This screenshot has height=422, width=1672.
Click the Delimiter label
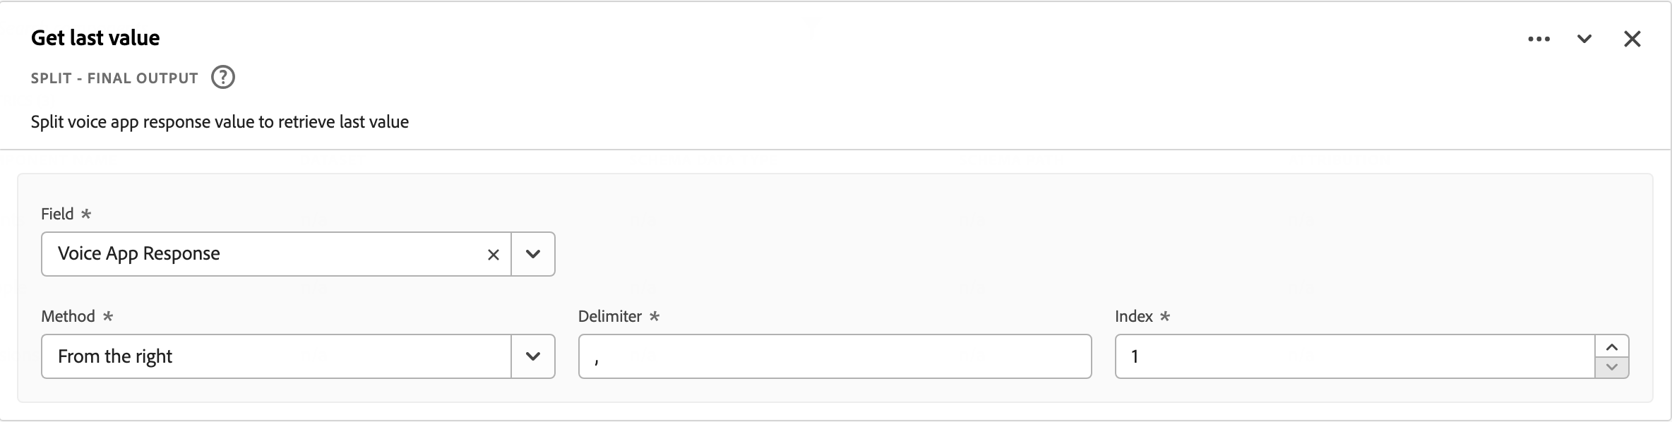pos(610,316)
